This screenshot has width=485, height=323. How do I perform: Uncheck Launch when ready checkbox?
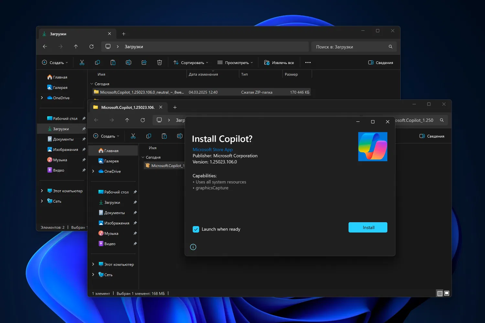196,229
